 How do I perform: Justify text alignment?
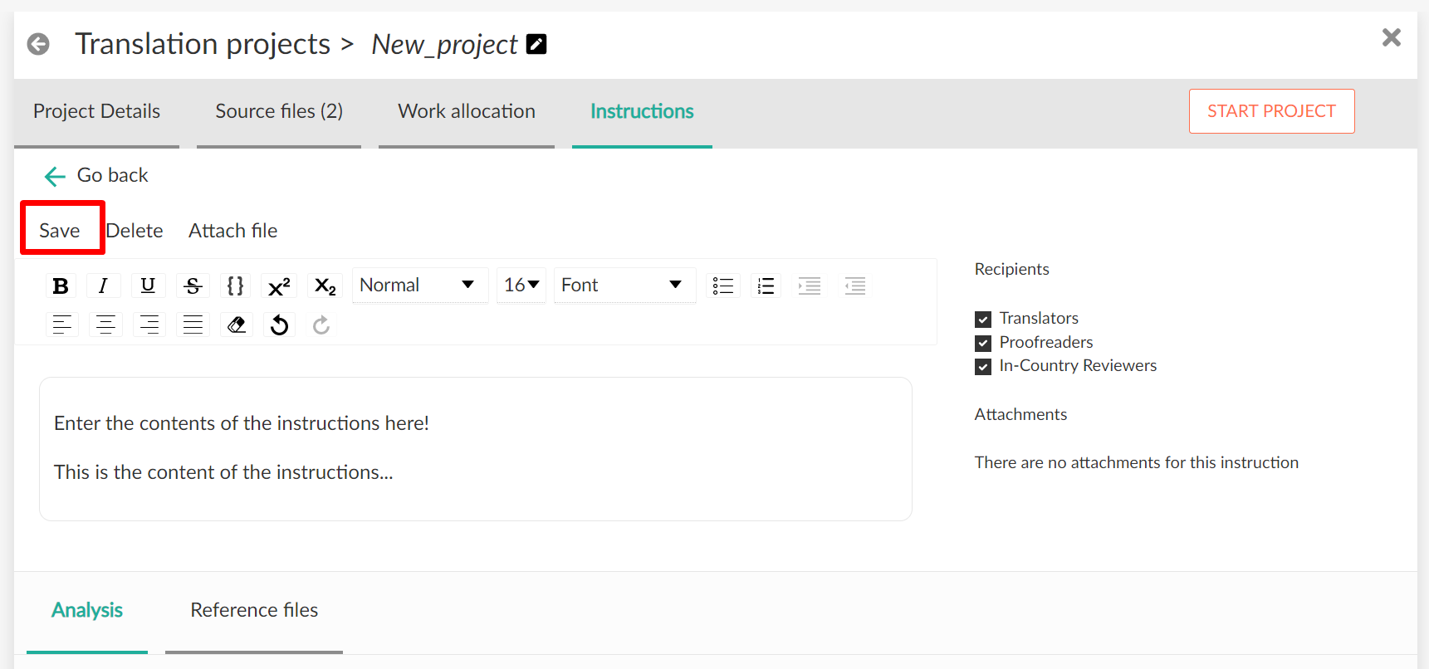click(193, 325)
